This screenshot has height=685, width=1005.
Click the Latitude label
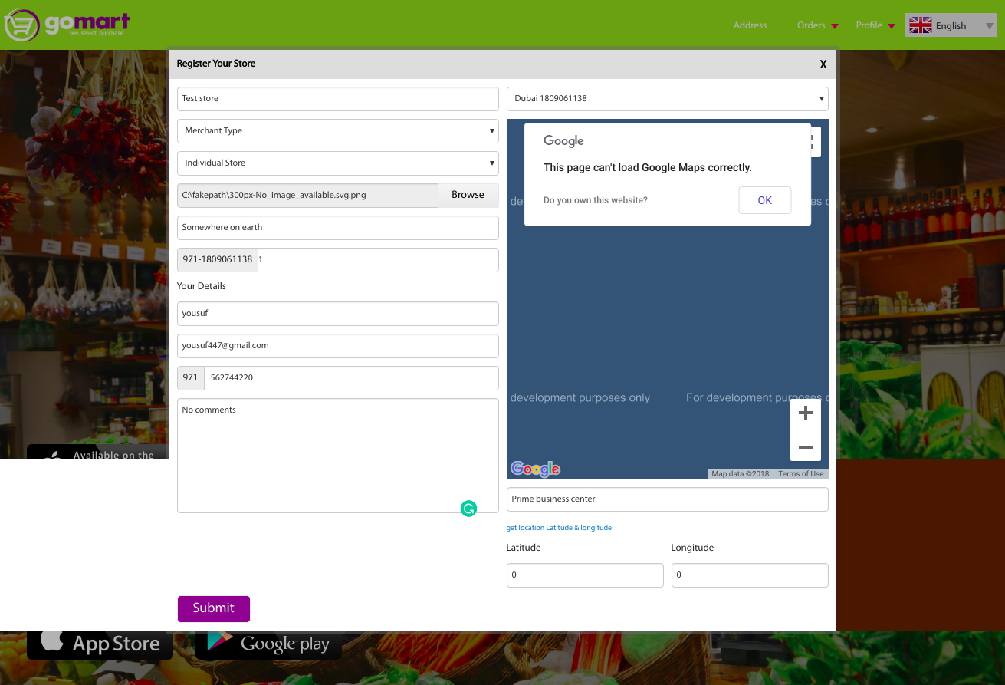524,548
